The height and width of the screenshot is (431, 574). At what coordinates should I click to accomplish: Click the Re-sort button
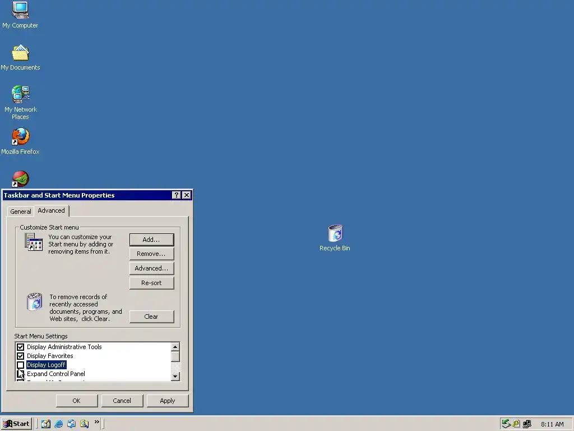coord(151,283)
